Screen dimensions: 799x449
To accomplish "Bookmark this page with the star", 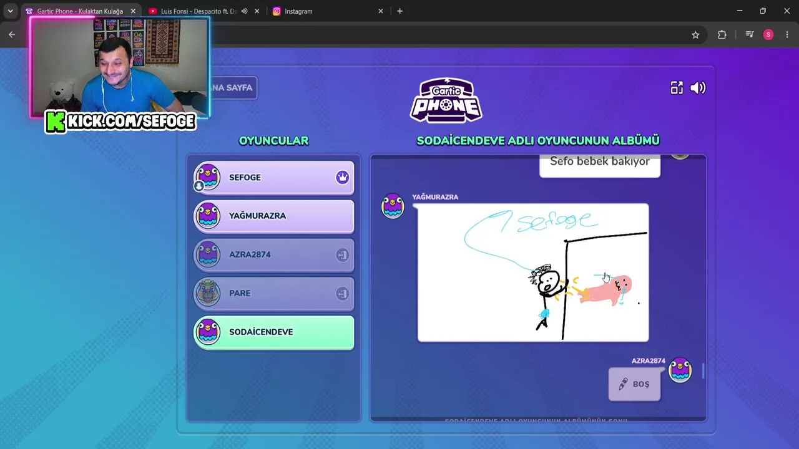I will (695, 35).
